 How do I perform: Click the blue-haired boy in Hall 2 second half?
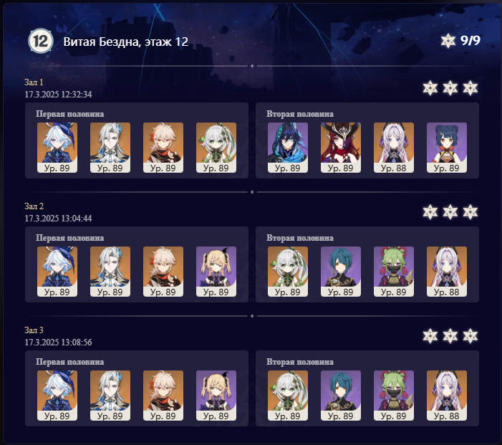click(x=341, y=272)
